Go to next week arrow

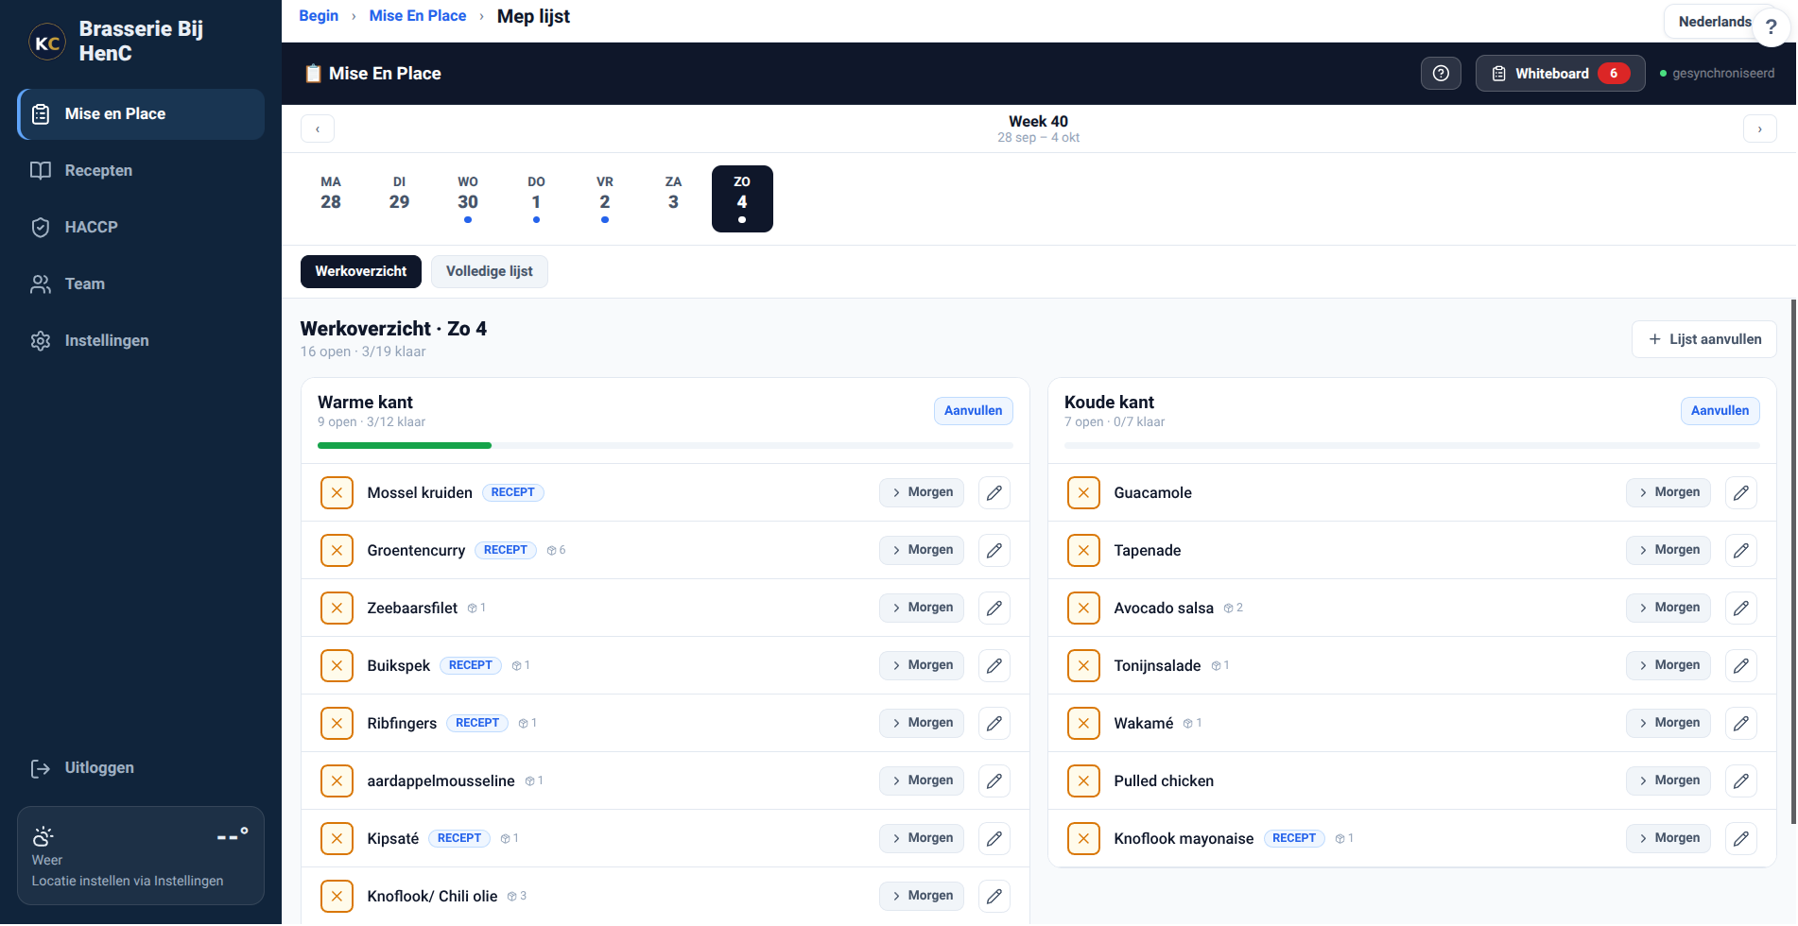pyautogui.click(x=1759, y=129)
